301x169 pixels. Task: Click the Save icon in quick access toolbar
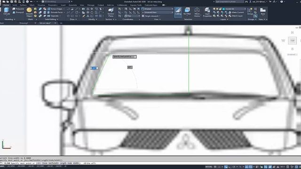[12, 1]
